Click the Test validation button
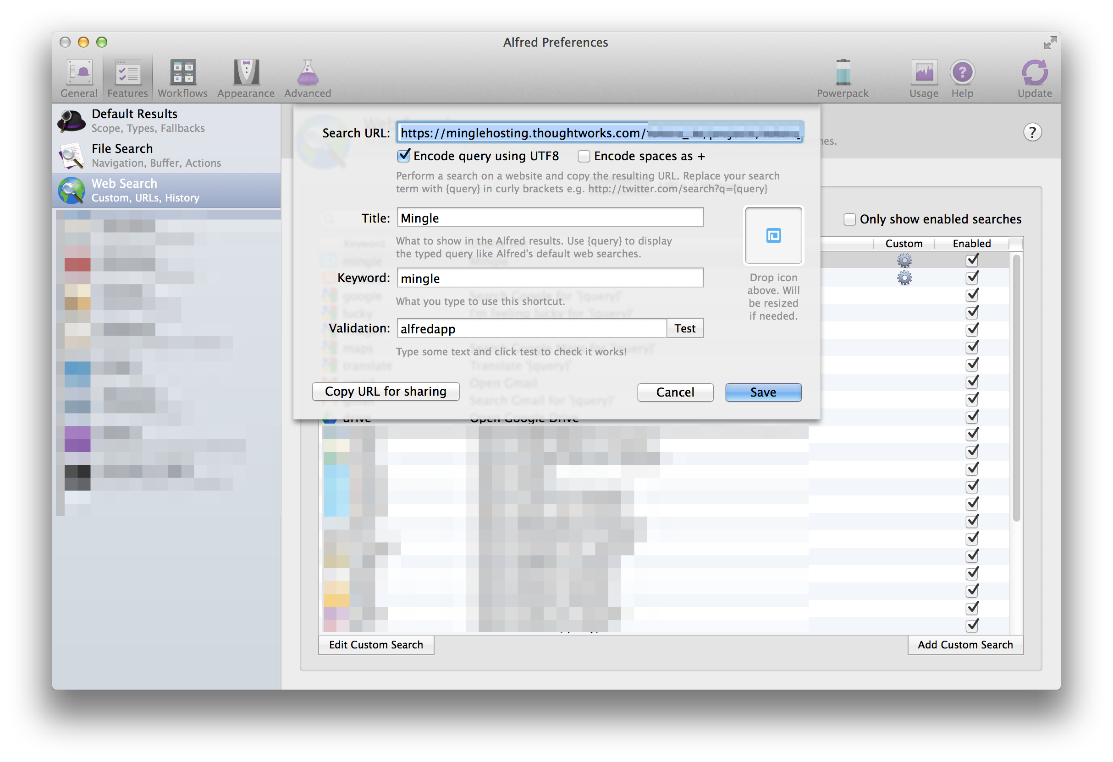 [685, 329]
